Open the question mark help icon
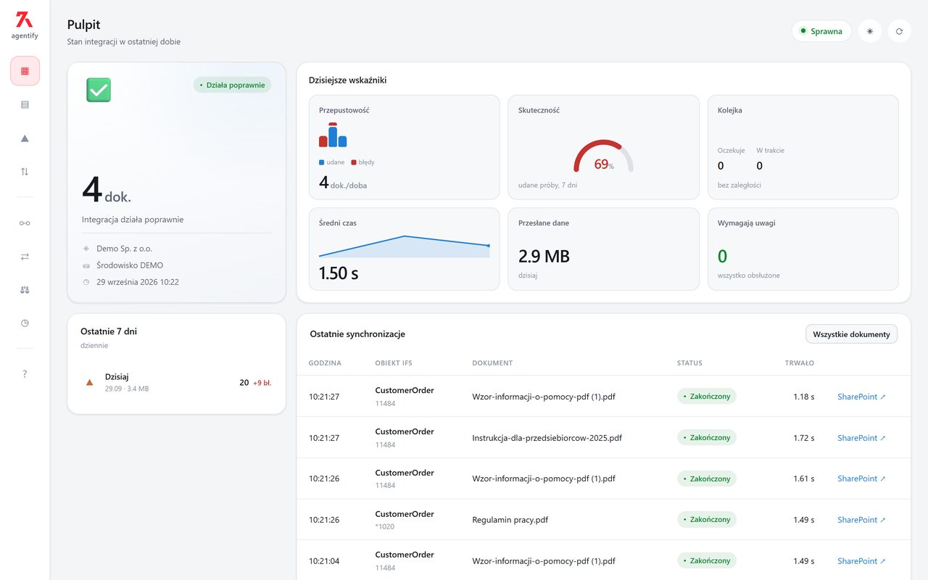This screenshot has height=580, width=928. [x=25, y=374]
